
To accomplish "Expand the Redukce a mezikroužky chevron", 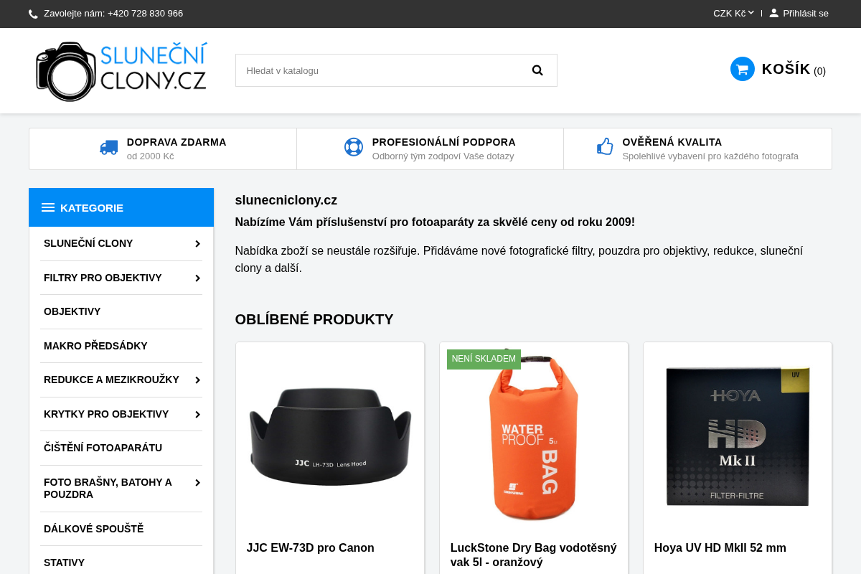I will coord(197,380).
